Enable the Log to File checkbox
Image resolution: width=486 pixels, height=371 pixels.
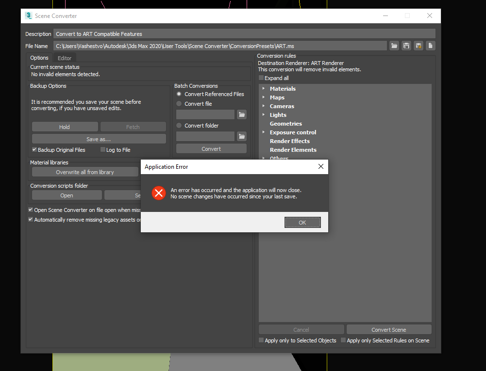coord(103,149)
